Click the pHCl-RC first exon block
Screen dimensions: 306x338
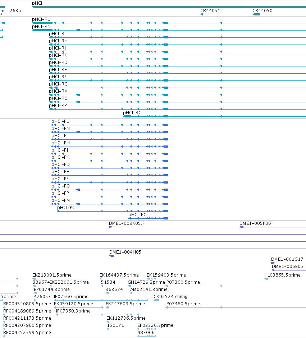coord(127,116)
